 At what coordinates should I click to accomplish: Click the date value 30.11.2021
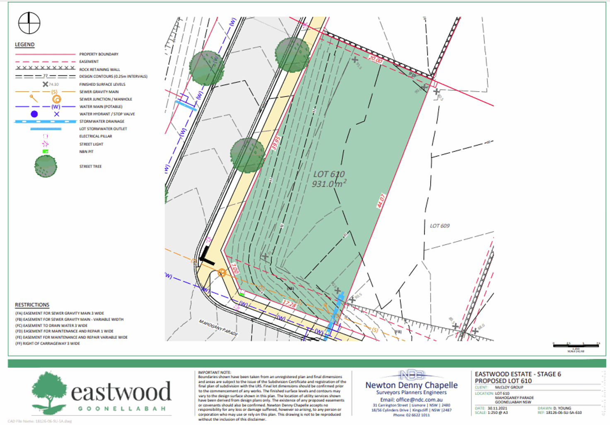coord(497,408)
